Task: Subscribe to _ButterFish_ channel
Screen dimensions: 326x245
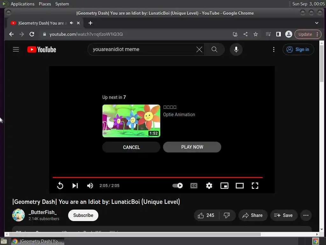Action: tap(83, 215)
